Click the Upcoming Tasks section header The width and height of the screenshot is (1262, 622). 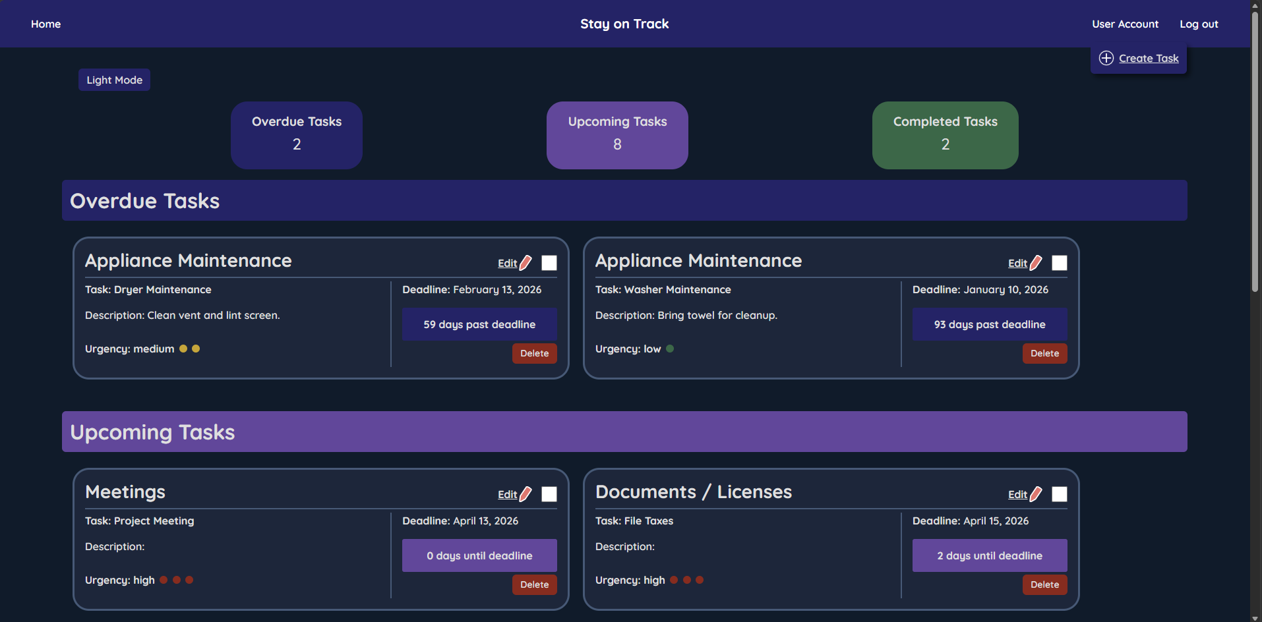pos(624,432)
